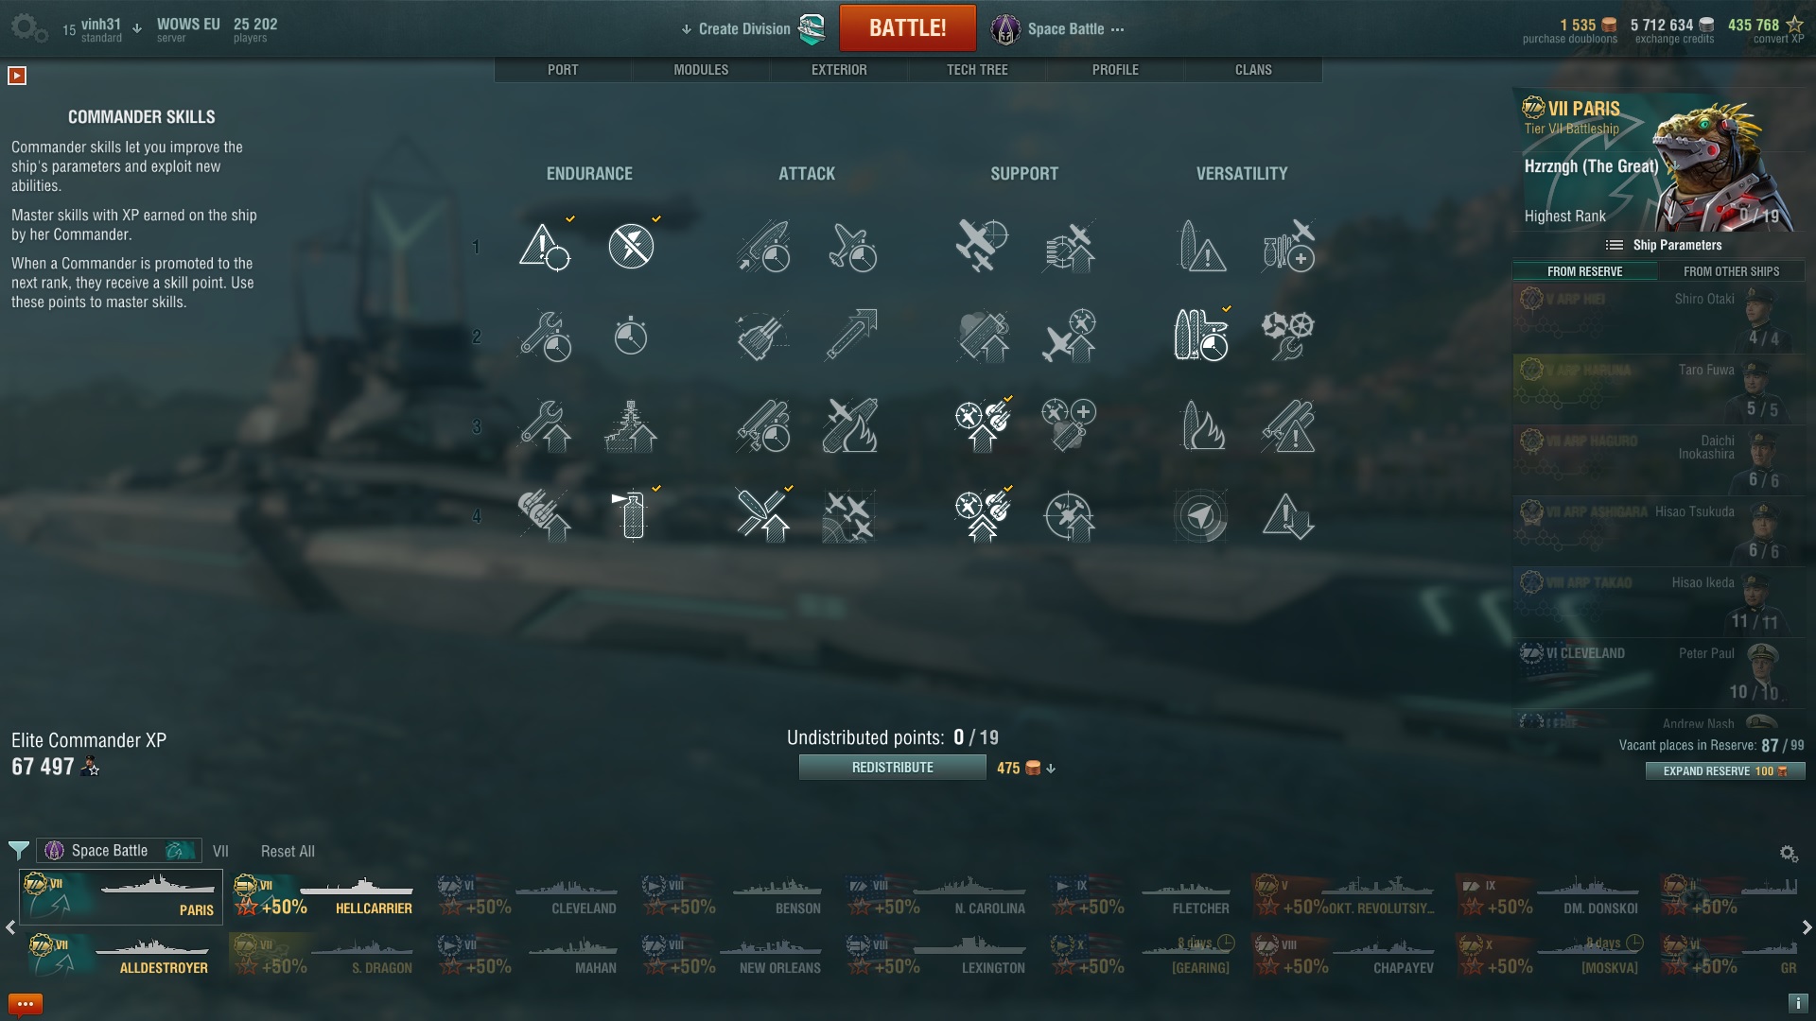Toggle the checked skill in Versatility row two
The image size is (1816, 1021).
click(x=1201, y=336)
